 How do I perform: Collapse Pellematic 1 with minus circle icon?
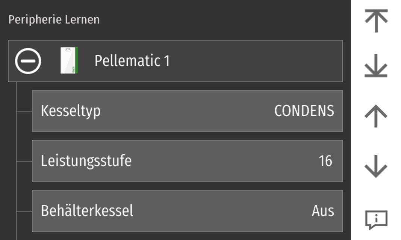point(28,61)
